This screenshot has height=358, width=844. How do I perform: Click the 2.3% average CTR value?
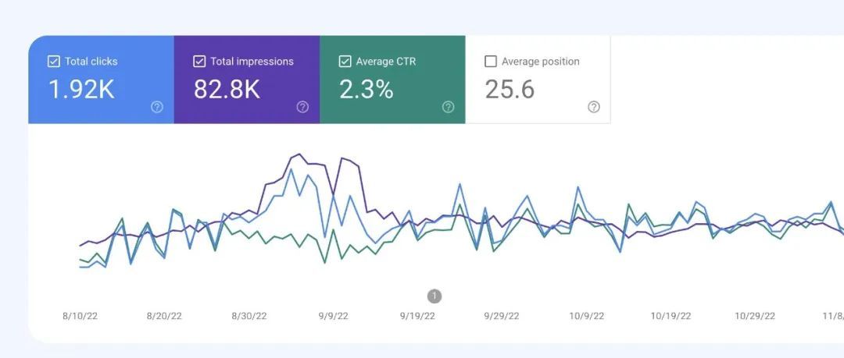pyautogui.click(x=366, y=90)
